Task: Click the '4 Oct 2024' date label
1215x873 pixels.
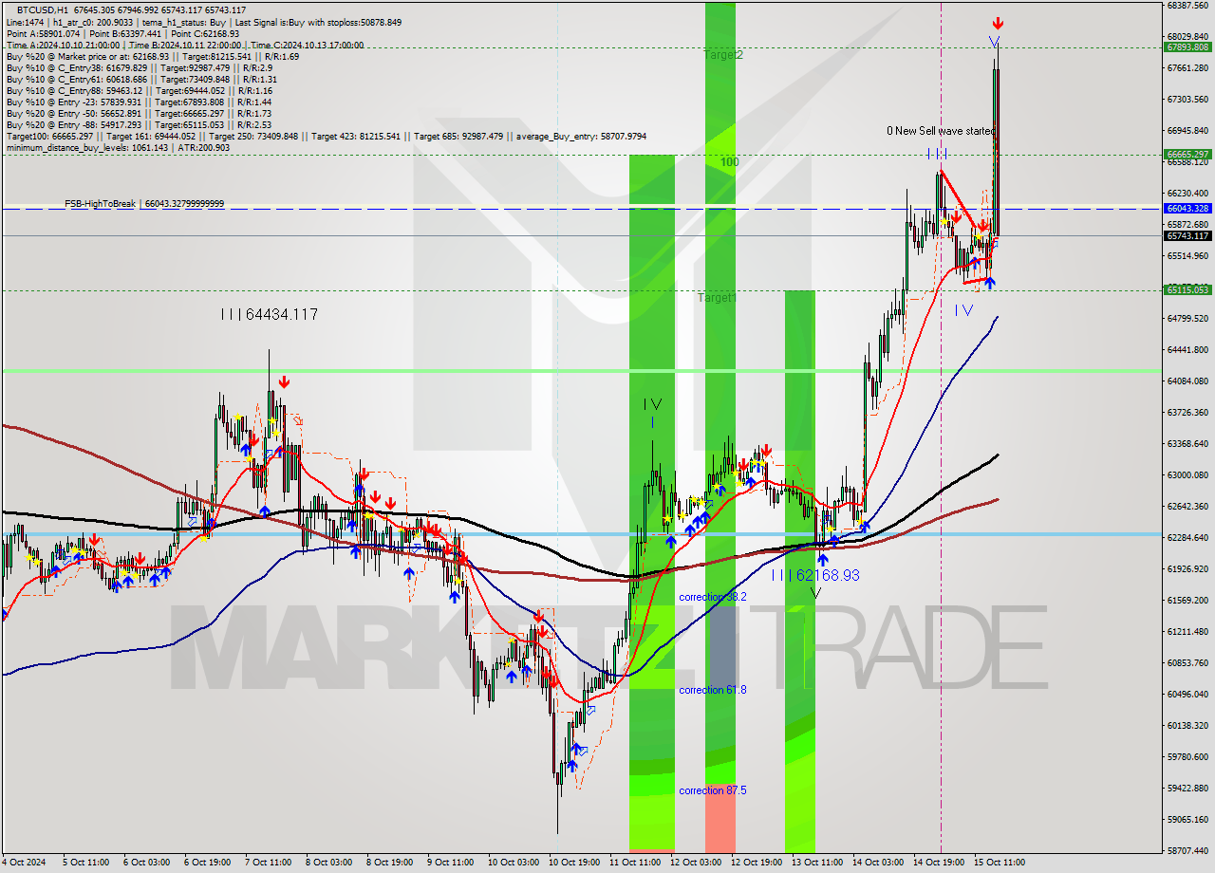Action: [22, 863]
